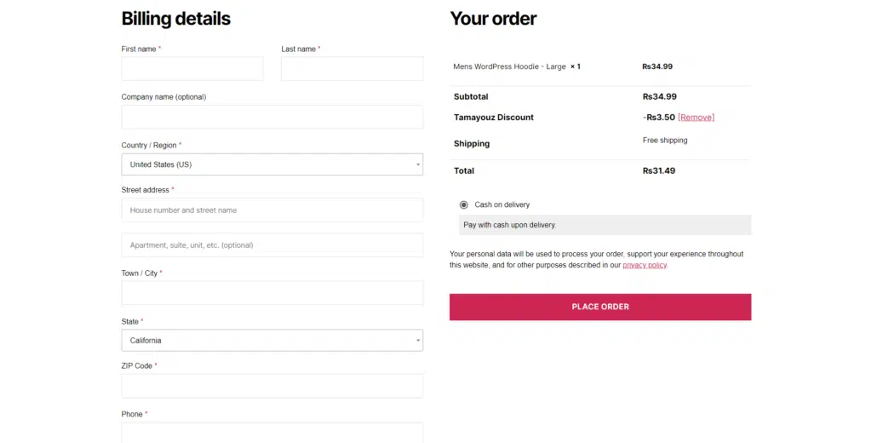Click the Town / City input field
The image size is (872, 443).
[x=272, y=293]
